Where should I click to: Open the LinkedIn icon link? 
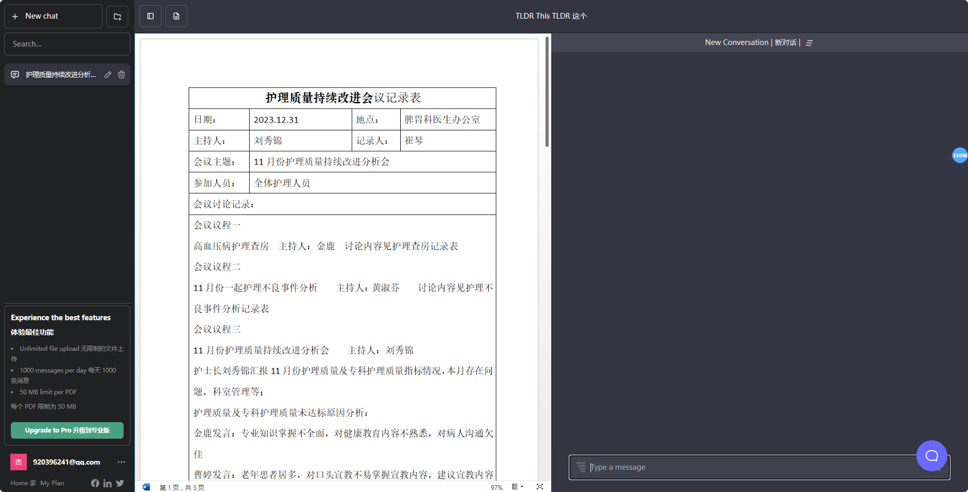(x=108, y=483)
